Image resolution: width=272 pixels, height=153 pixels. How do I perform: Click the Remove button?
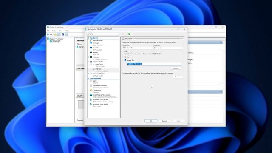(x=178, y=76)
